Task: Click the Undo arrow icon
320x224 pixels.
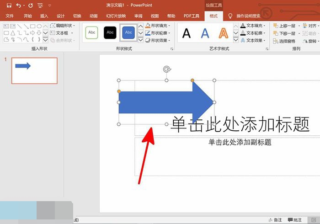Action: (18, 5)
